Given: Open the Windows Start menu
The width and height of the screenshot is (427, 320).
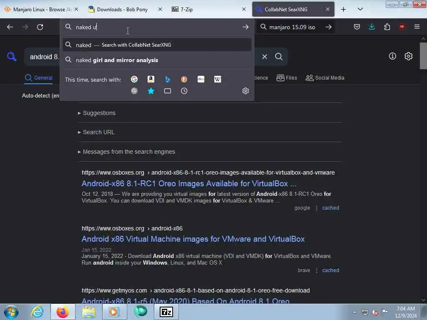Looking at the screenshot, I should click(11, 312).
